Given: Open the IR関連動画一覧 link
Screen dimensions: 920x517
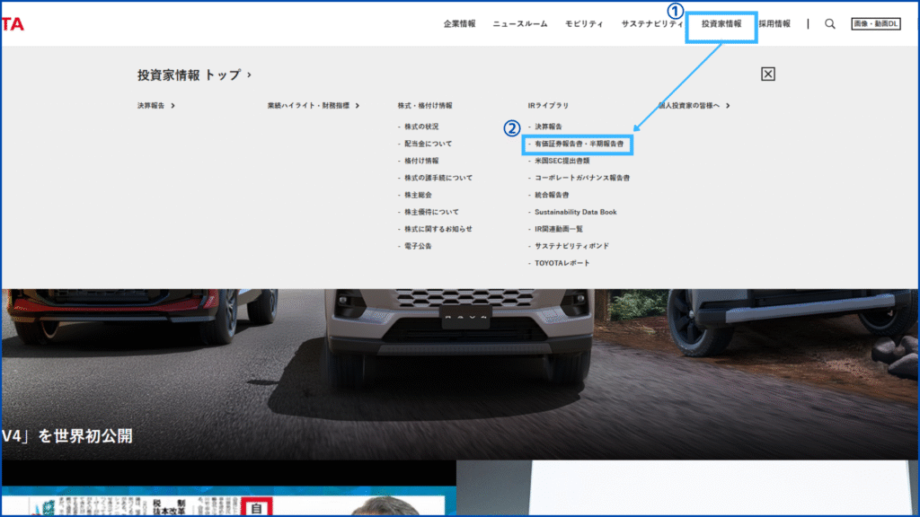Looking at the screenshot, I should tap(559, 229).
